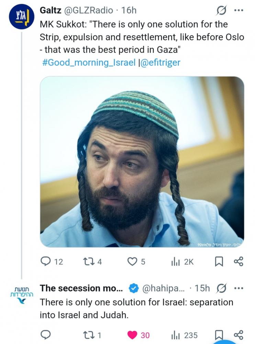Enlarge the tweet photo of the man

pyautogui.click(x=142, y=162)
